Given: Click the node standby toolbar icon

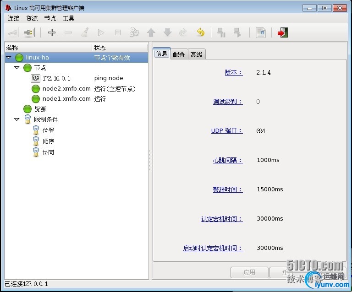Looking at the screenshot, I should (x=221, y=32).
